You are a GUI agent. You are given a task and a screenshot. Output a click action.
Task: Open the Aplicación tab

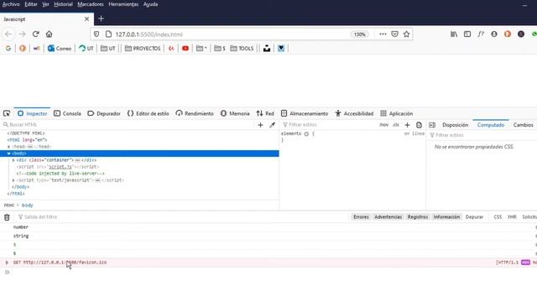tap(397, 113)
